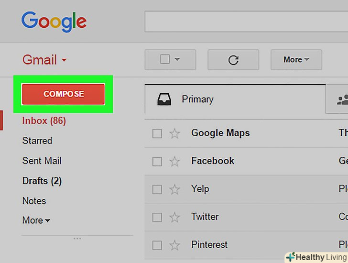This screenshot has width=348, height=263.
Task: Click the Google logo
Action: 54,22
